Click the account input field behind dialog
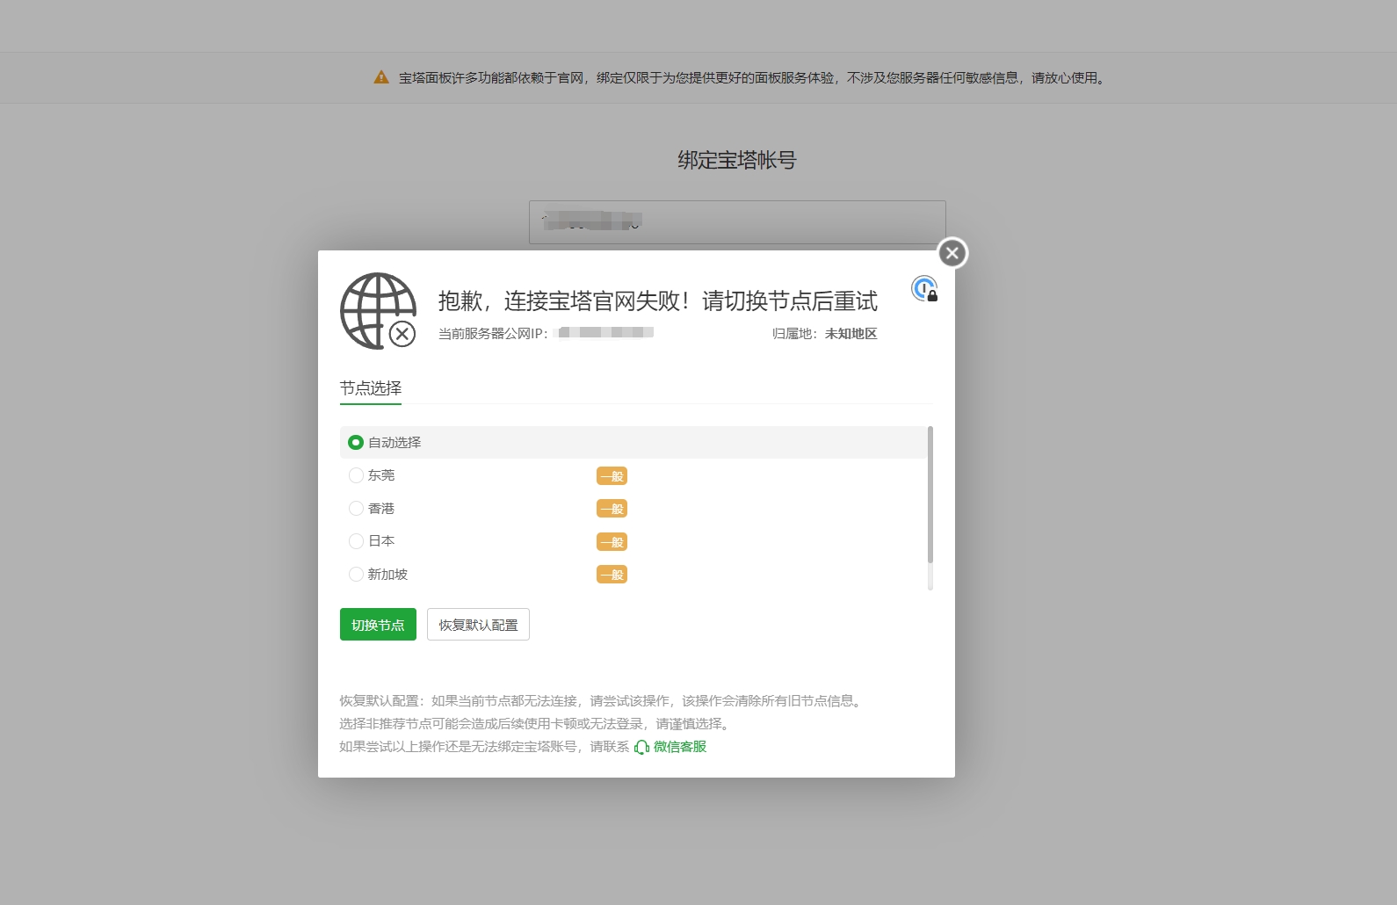The height and width of the screenshot is (905, 1397). point(737,222)
